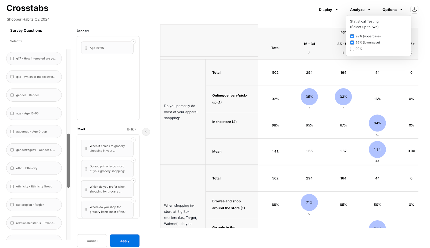Remove 'When it comes to grocery' row
Image resolution: width=430 pixels, height=248 pixels.
(133, 140)
